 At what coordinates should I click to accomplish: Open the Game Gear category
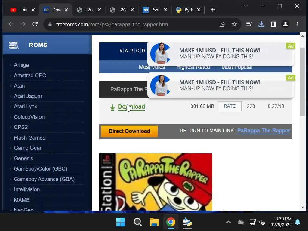pyautogui.click(x=28, y=148)
